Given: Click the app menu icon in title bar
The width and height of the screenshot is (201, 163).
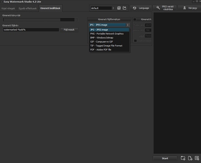Looking at the screenshot, I should point(1,2).
